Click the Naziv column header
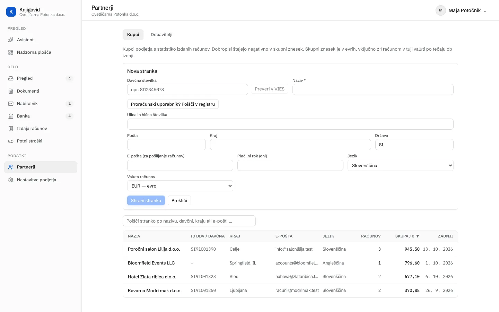 tap(134, 236)
